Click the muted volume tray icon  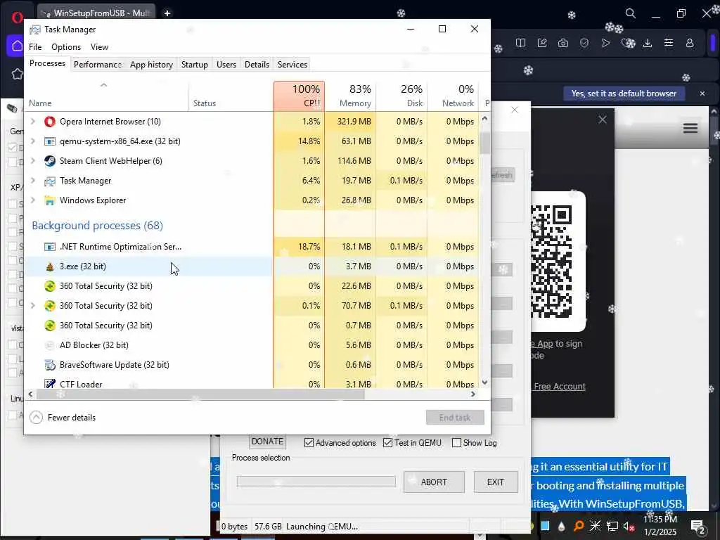[x=629, y=526]
